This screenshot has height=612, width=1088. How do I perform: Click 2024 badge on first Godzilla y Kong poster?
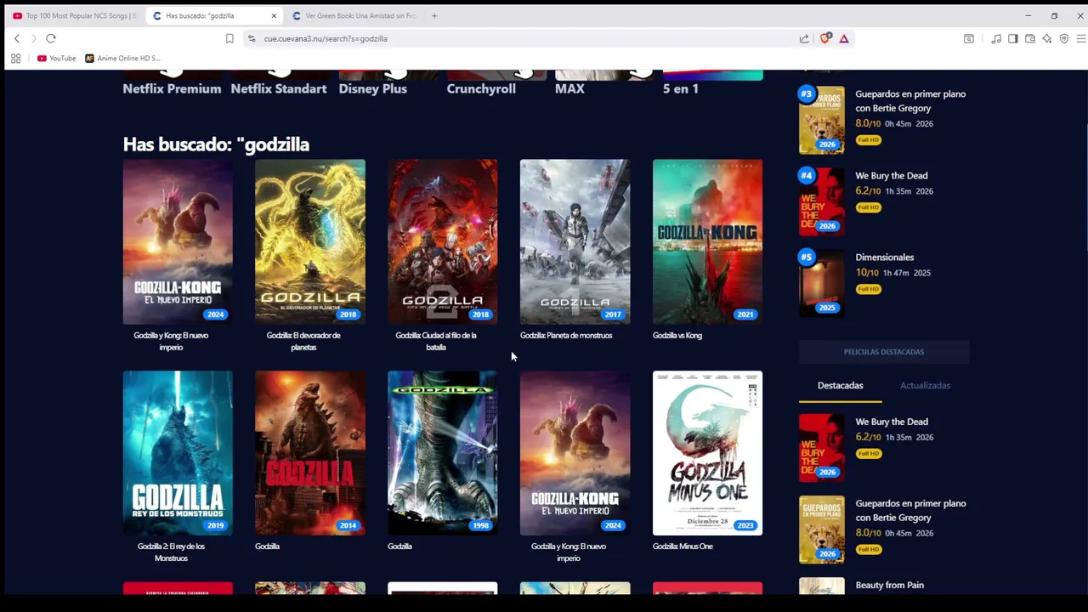coord(216,314)
